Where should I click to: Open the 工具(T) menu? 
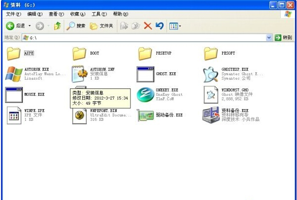(x=99, y=14)
